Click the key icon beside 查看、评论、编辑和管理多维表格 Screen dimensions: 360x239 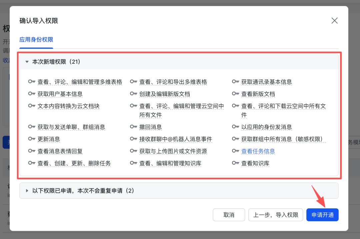click(31, 82)
